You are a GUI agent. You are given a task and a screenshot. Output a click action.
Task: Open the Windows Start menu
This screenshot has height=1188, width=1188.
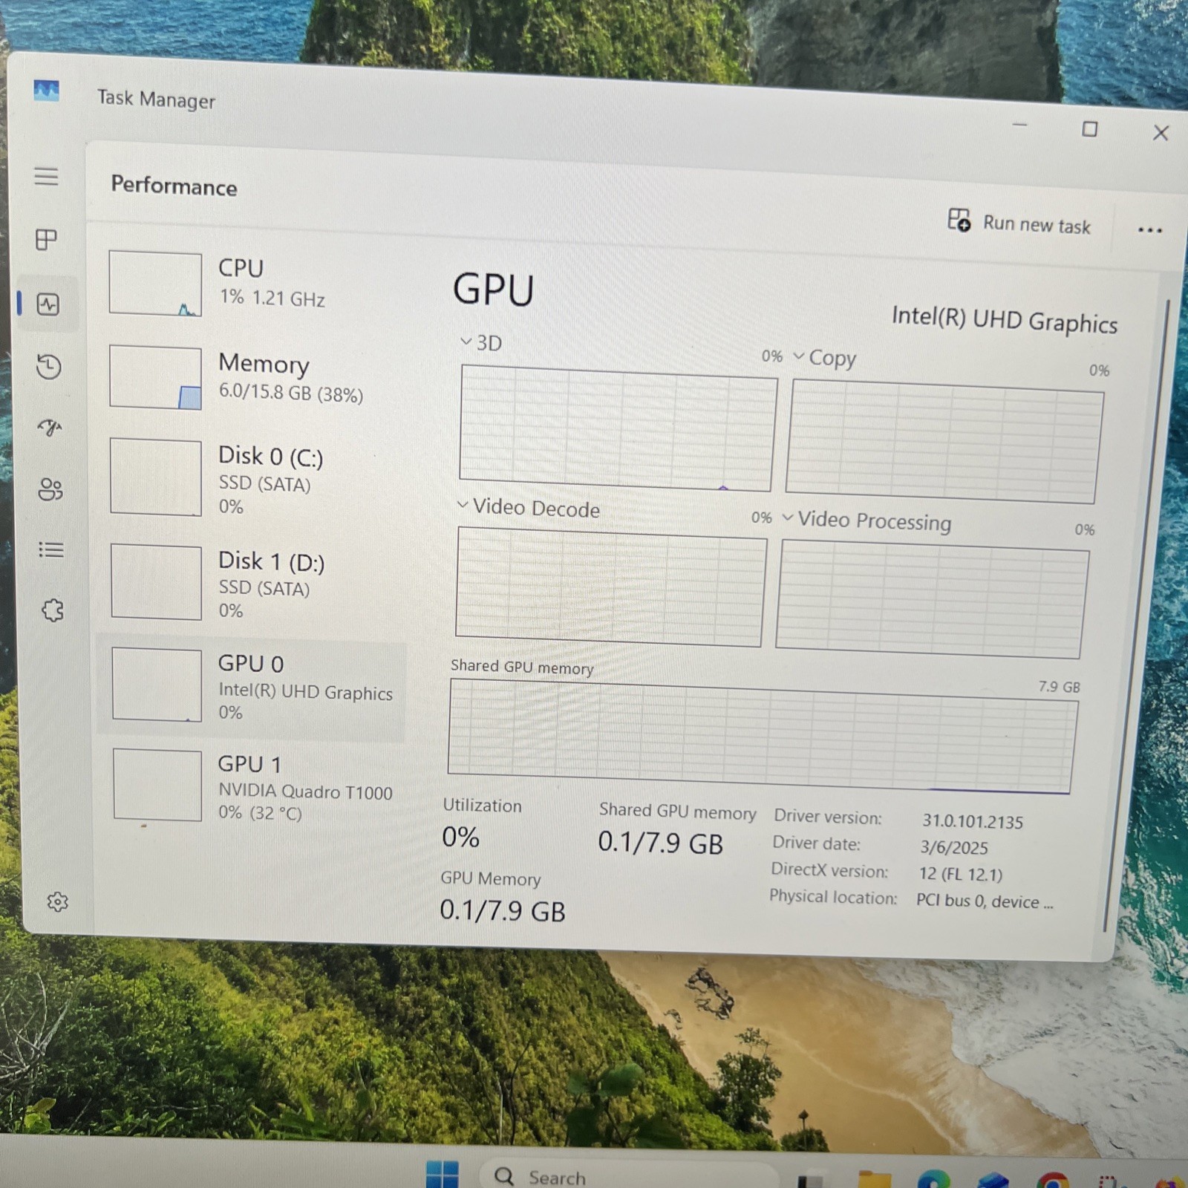coord(443,1173)
